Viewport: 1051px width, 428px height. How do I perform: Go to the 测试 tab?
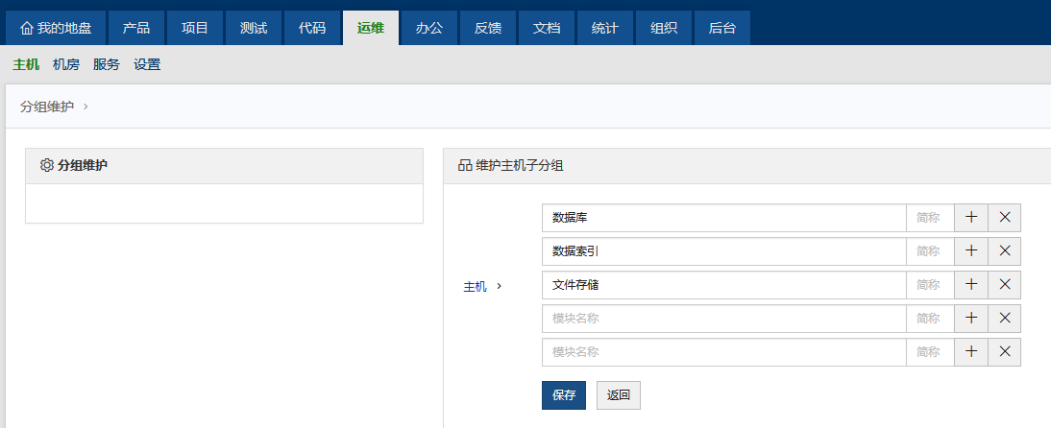tap(254, 28)
